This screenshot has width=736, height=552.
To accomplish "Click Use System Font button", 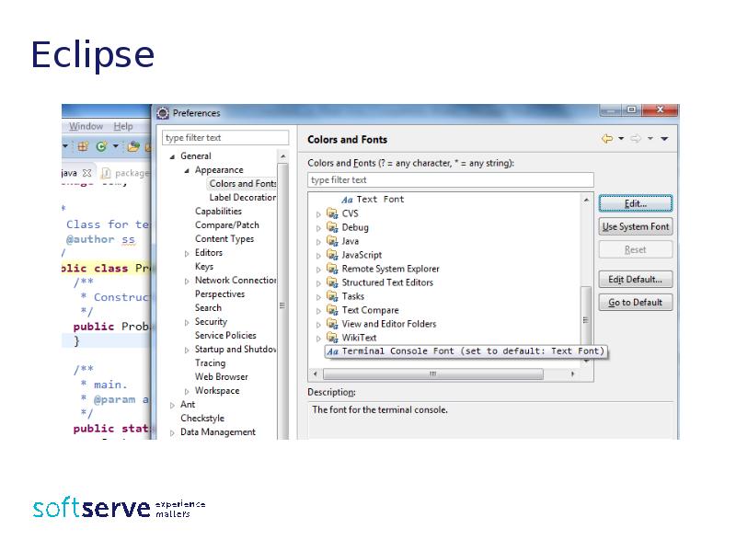I will (x=635, y=226).
